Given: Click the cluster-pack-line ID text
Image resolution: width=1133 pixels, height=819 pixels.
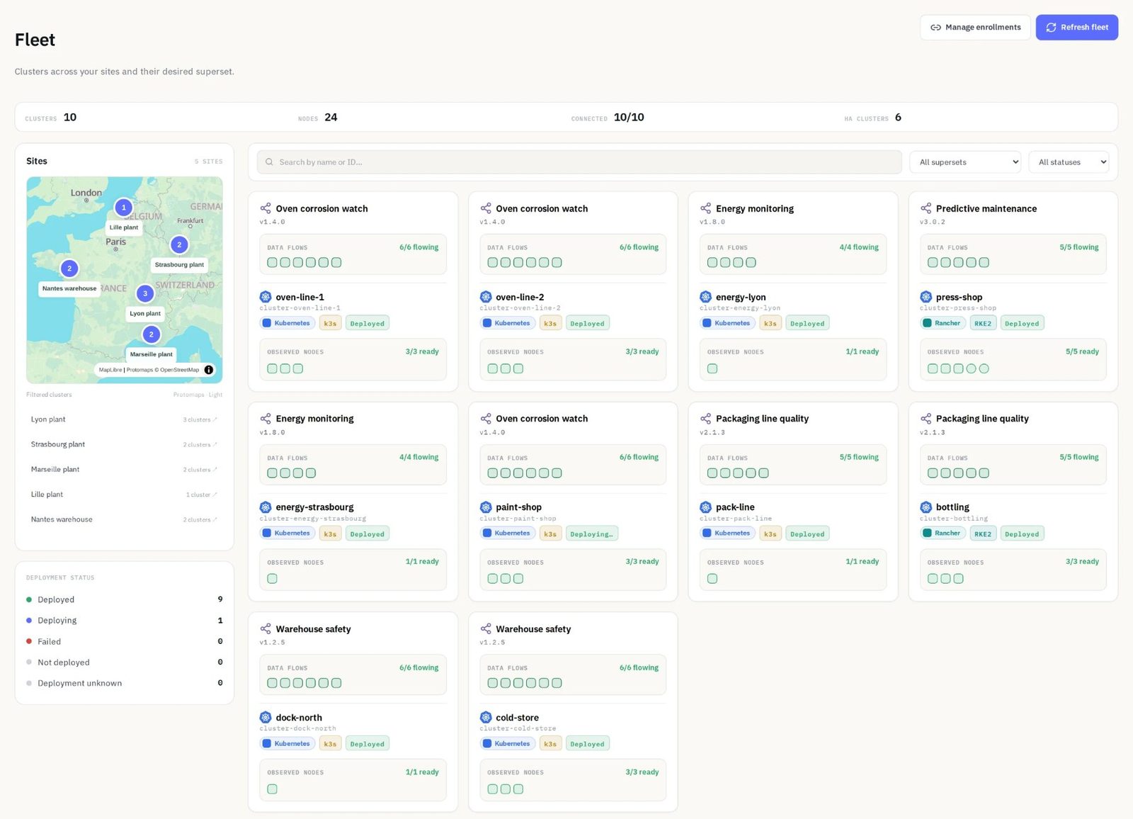Looking at the screenshot, I should click(x=736, y=519).
